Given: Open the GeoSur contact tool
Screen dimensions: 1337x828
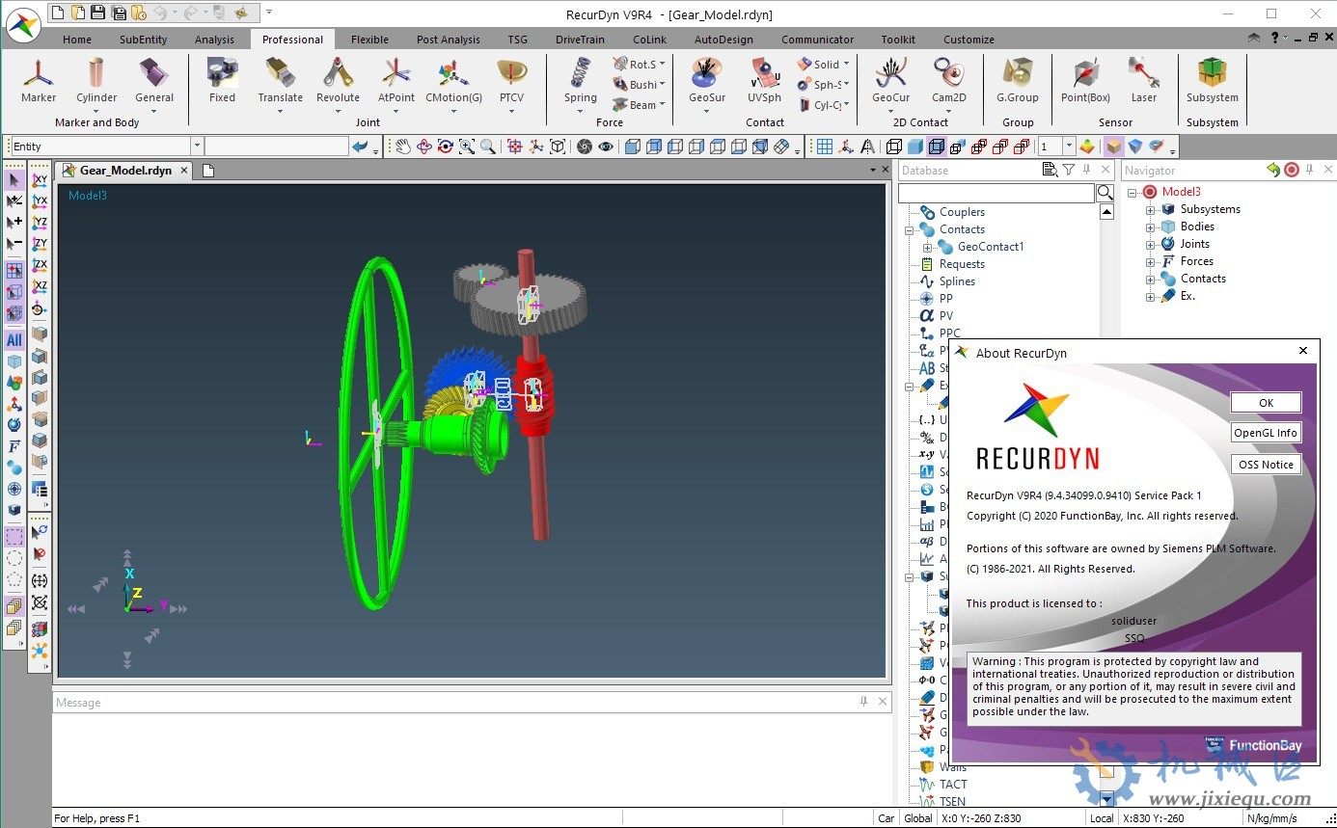Looking at the screenshot, I should [x=705, y=84].
